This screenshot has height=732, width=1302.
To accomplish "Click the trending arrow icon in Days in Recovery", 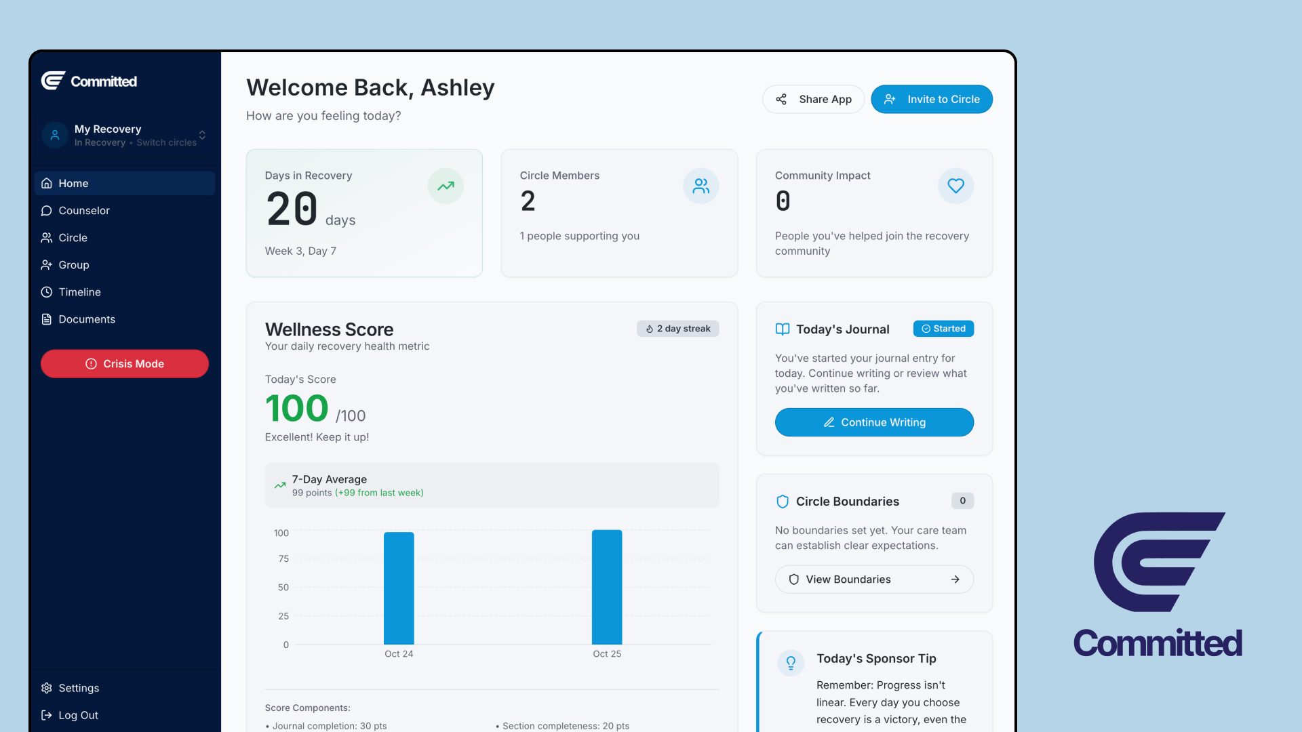I will tap(446, 186).
